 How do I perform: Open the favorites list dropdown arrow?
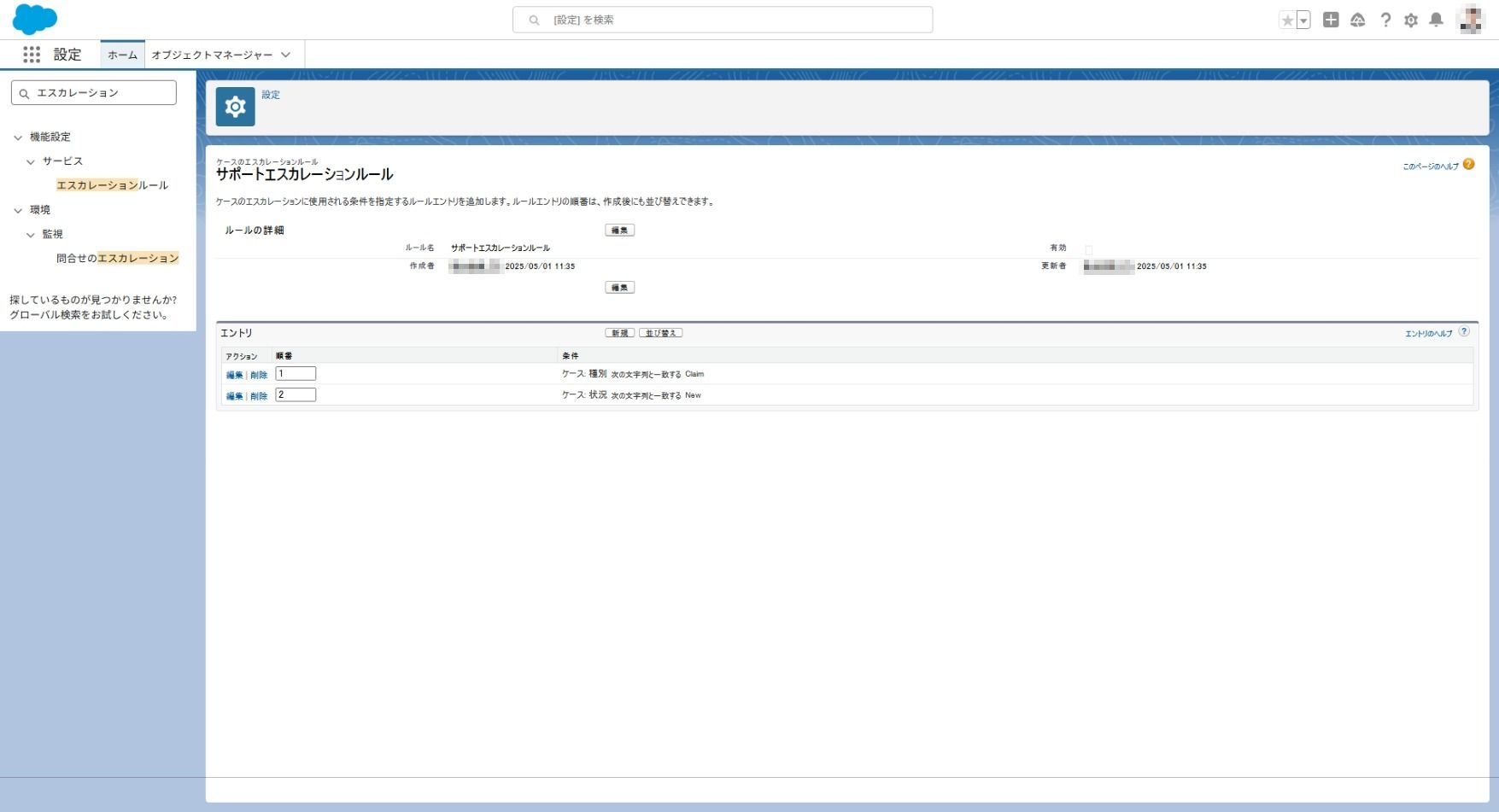tap(1303, 20)
